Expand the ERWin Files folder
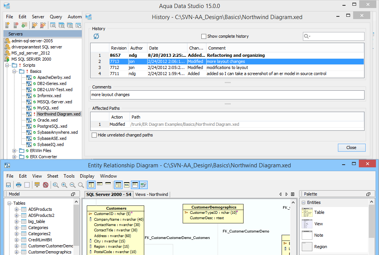 pyautogui.click(x=14, y=151)
